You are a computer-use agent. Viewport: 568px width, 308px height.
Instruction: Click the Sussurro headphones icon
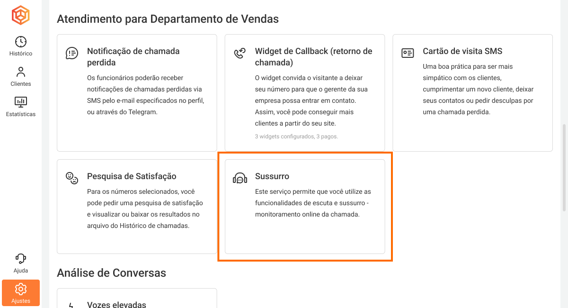[240, 178]
